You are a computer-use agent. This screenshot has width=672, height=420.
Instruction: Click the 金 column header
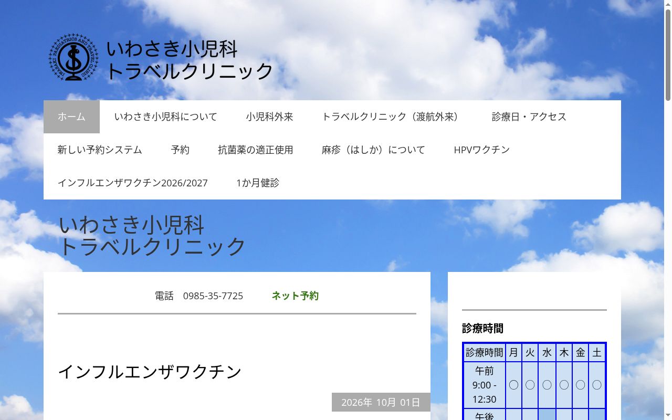pos(580,353)
